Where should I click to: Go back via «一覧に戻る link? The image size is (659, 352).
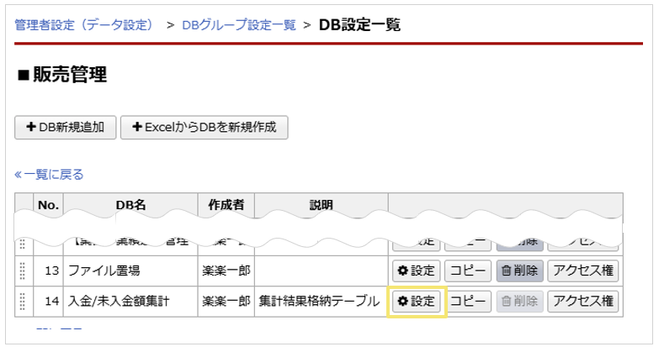tap(49, 175)
